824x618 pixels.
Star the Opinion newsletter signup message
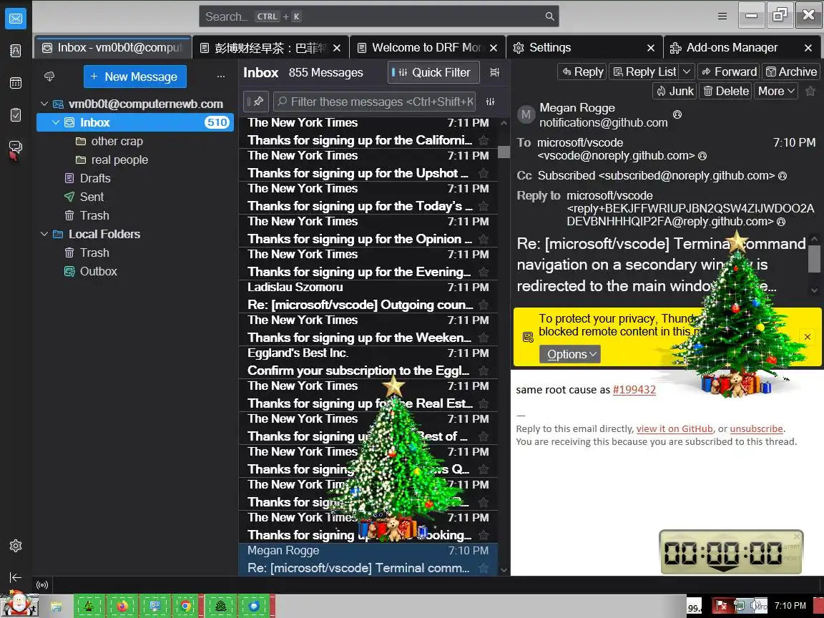click(484, 239)
